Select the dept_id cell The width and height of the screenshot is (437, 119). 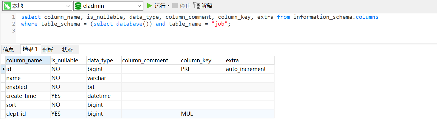[28, 114]
